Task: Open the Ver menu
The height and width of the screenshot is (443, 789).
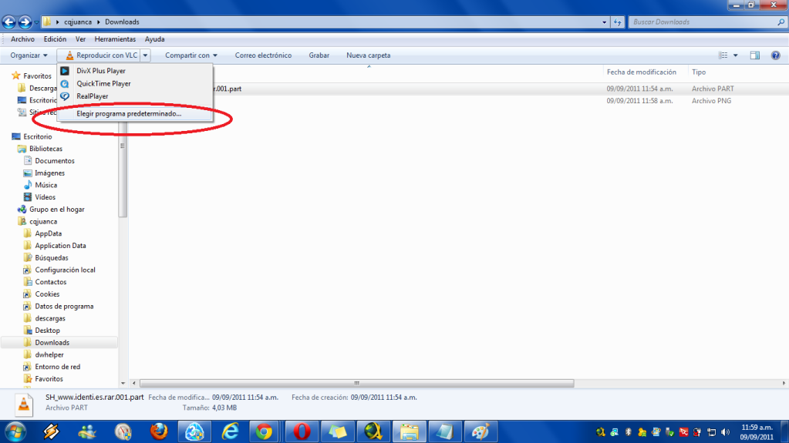Action: click(80, 39)
